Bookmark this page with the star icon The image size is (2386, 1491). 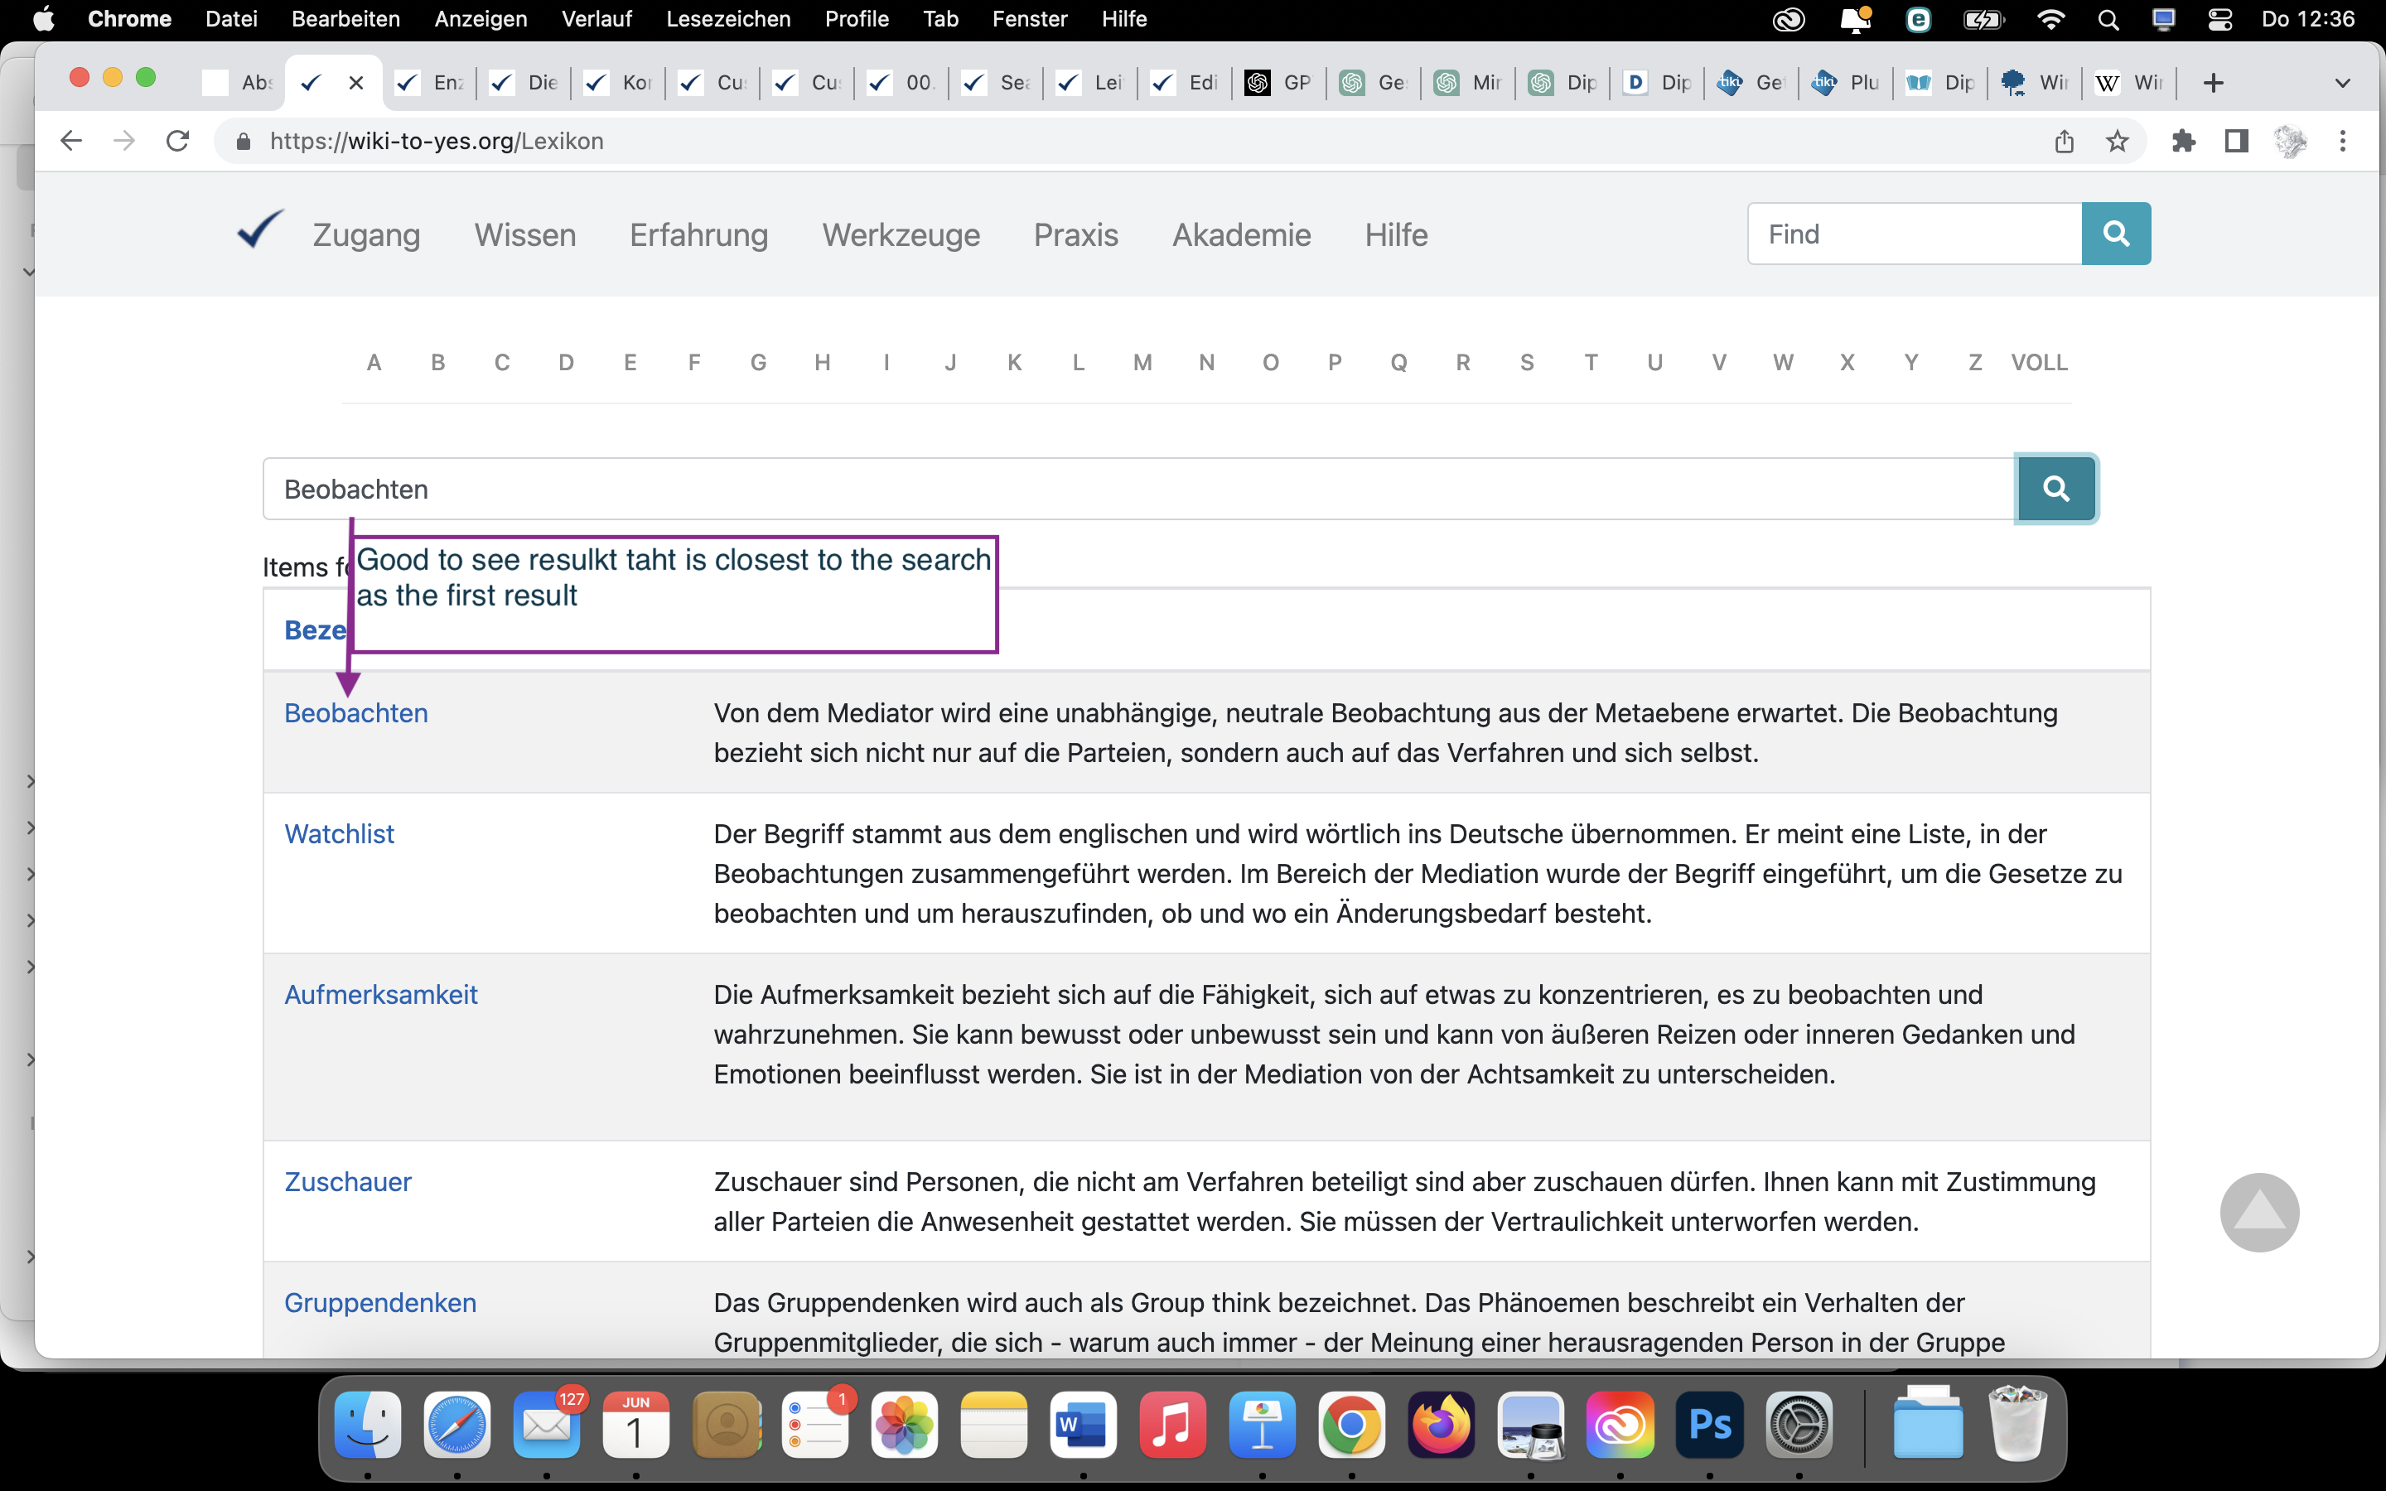[x=2117, y=141]
